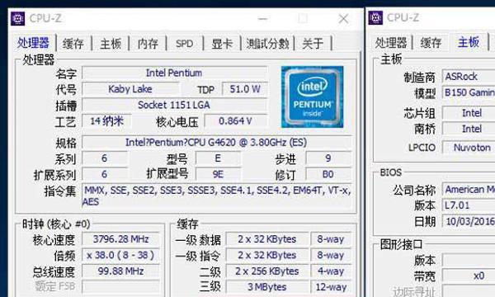
Task: Click the 3796.28 MHz core speed field
Action: click(120, 239)
